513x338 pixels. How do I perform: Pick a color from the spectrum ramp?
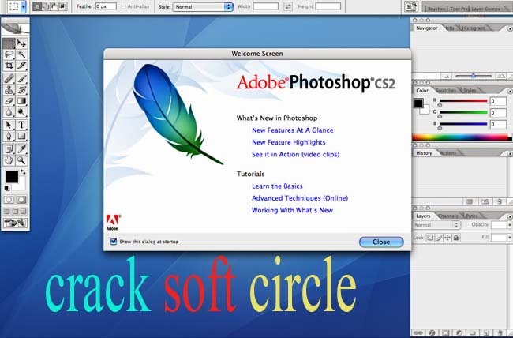[462, 137]
